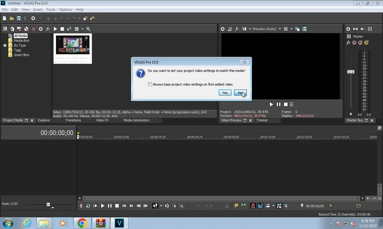Save preview snapshot to file icon

tap(305, 29)
